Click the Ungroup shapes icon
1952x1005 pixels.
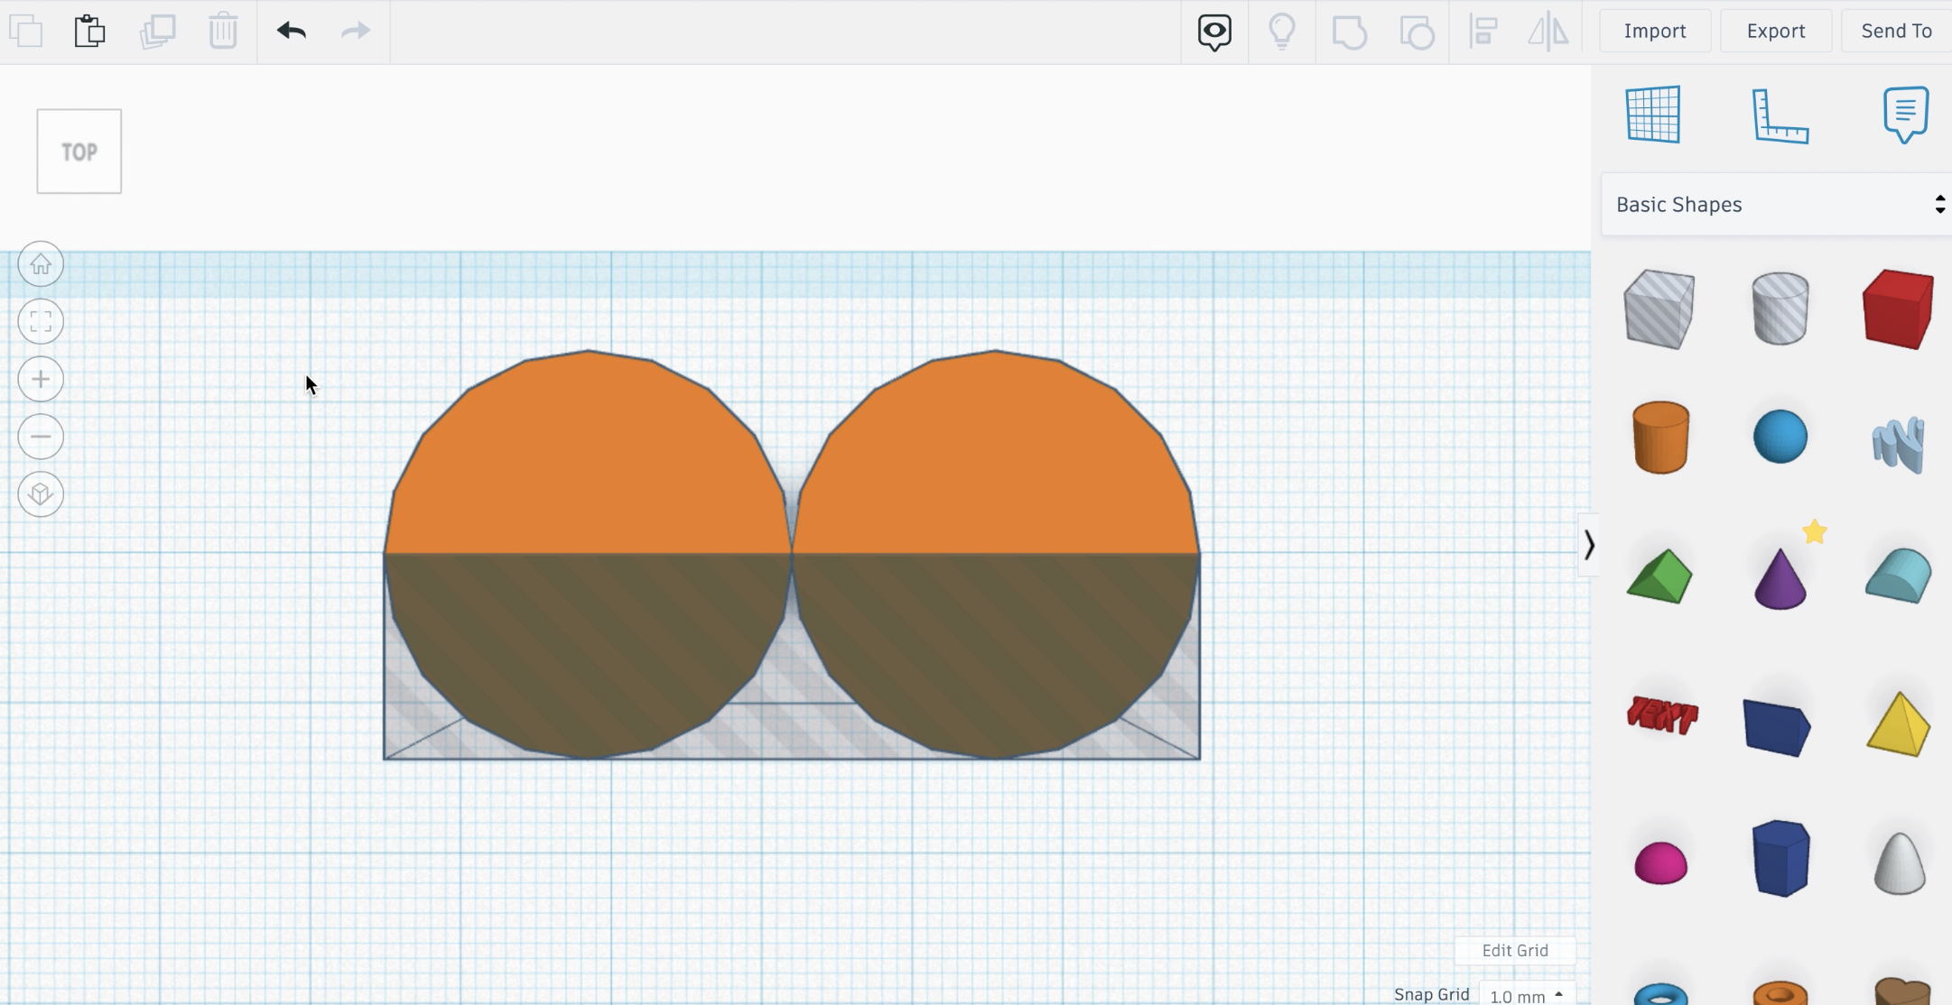tap(1418, 32)
